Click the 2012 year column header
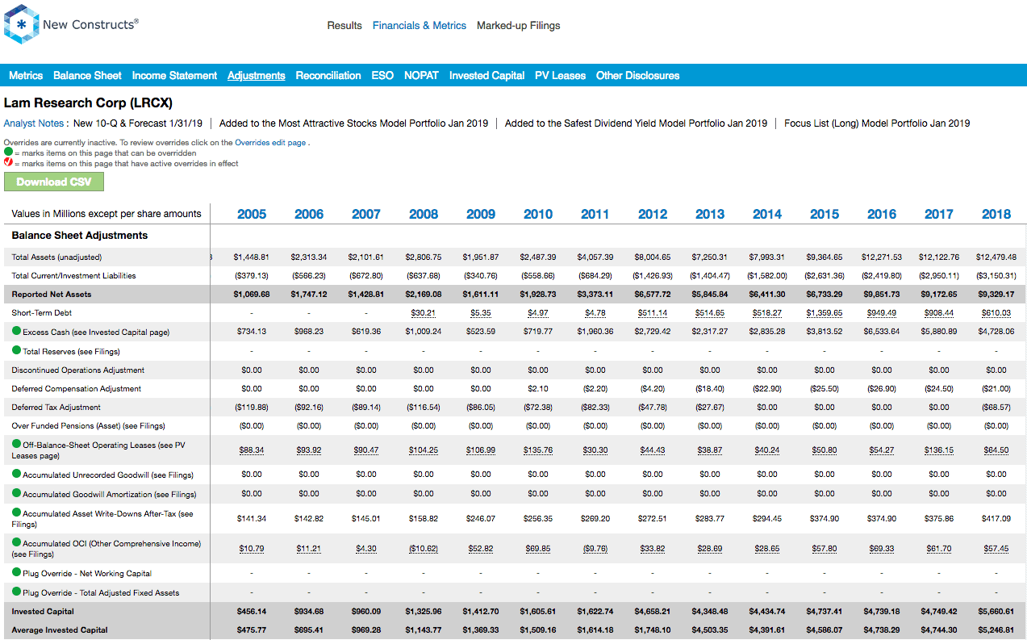This screenshot has height=640, width=1027. (653, 214)
